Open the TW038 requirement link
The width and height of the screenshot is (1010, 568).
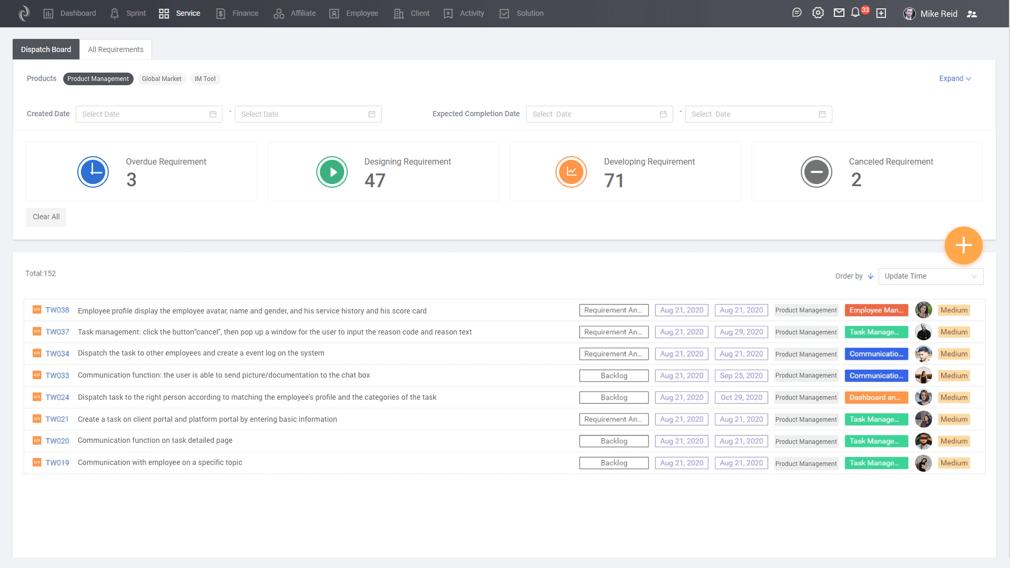tap(57, 310)
